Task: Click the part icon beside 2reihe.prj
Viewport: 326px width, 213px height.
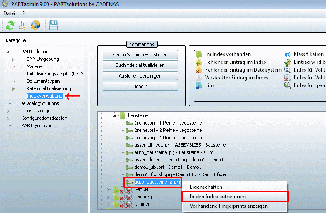Action: 129,131
